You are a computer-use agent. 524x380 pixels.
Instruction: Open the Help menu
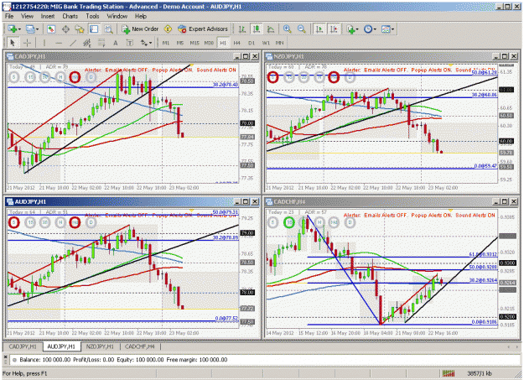click(141, 16)
